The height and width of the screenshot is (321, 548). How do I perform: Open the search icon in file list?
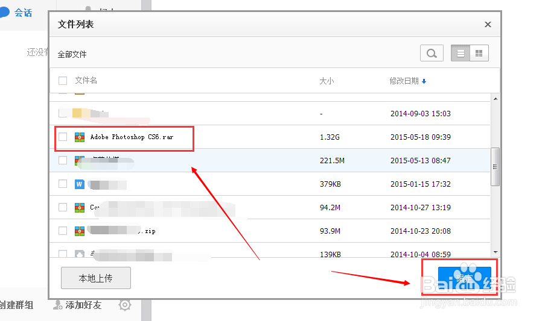click(x=432, y=54)
